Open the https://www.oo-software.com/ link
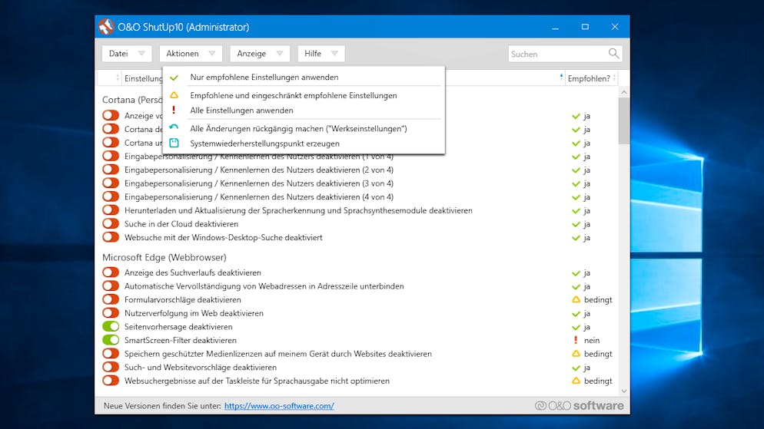Screen dimensions: 764x429 279,406
